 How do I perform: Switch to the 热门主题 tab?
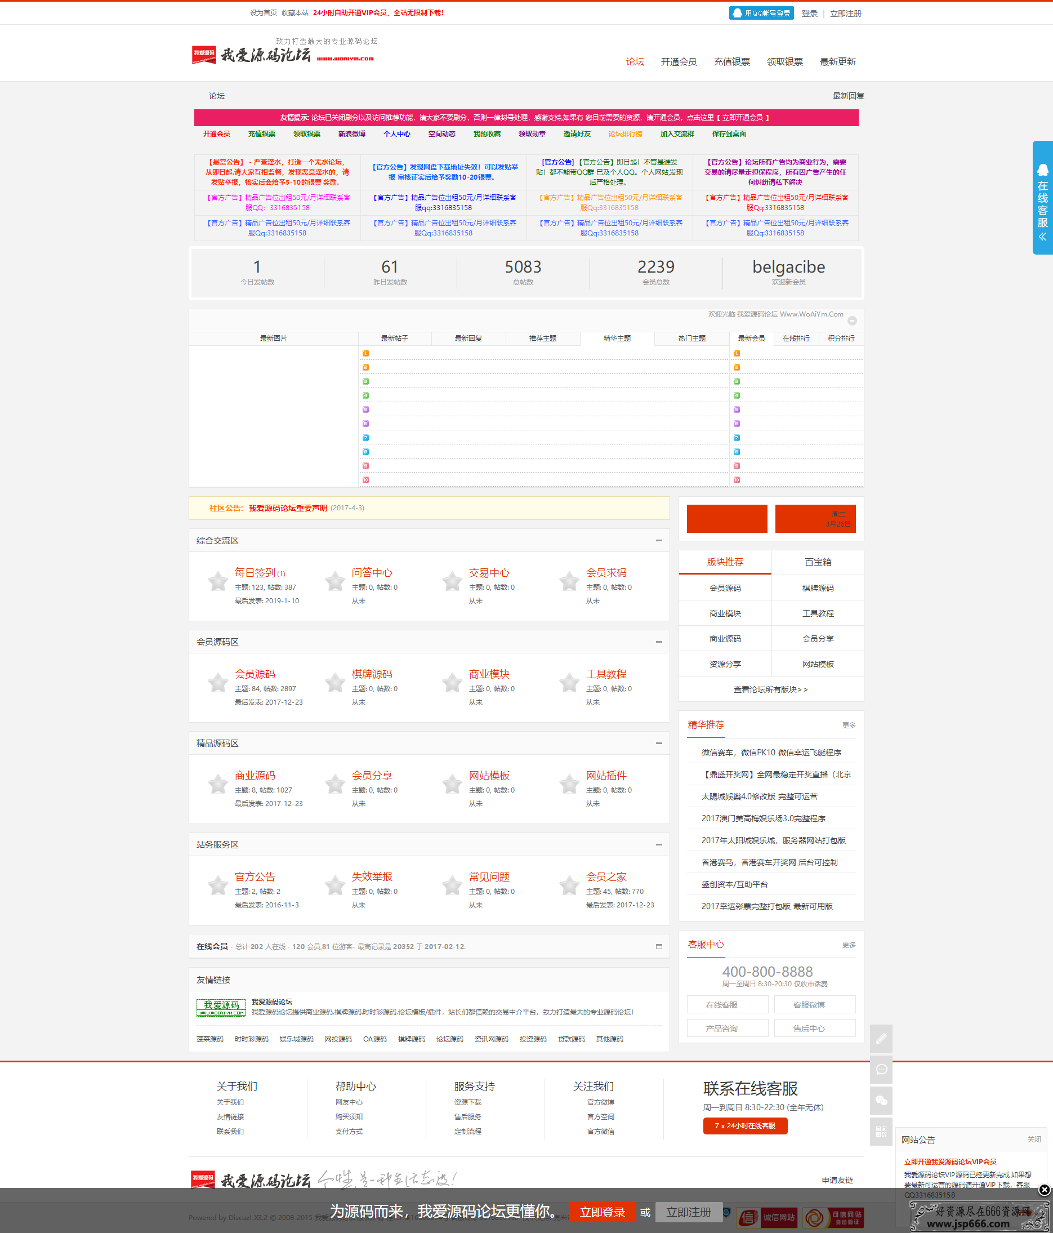pyautogui.click(x=691, y=338)
